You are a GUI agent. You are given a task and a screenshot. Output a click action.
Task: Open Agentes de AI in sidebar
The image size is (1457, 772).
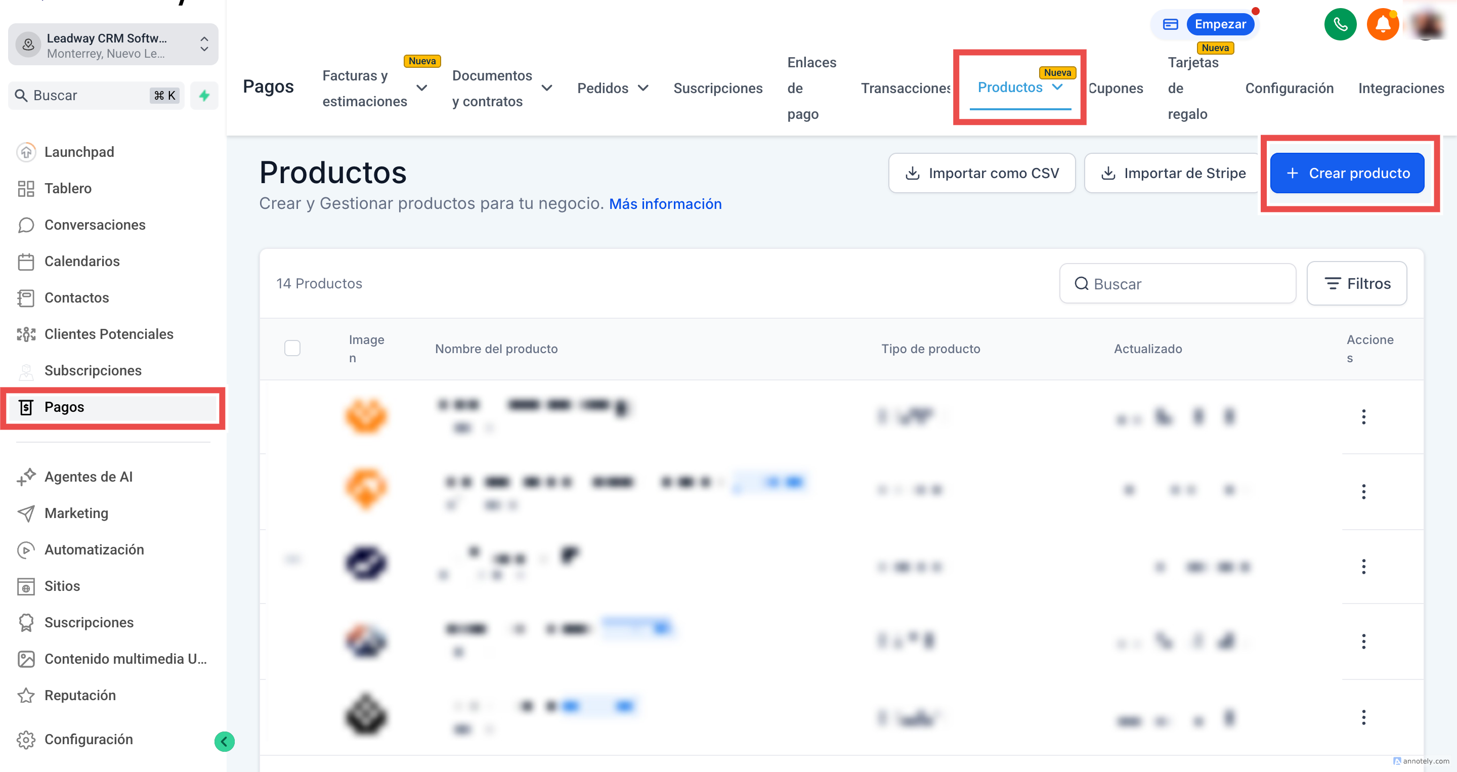(88, 477)
